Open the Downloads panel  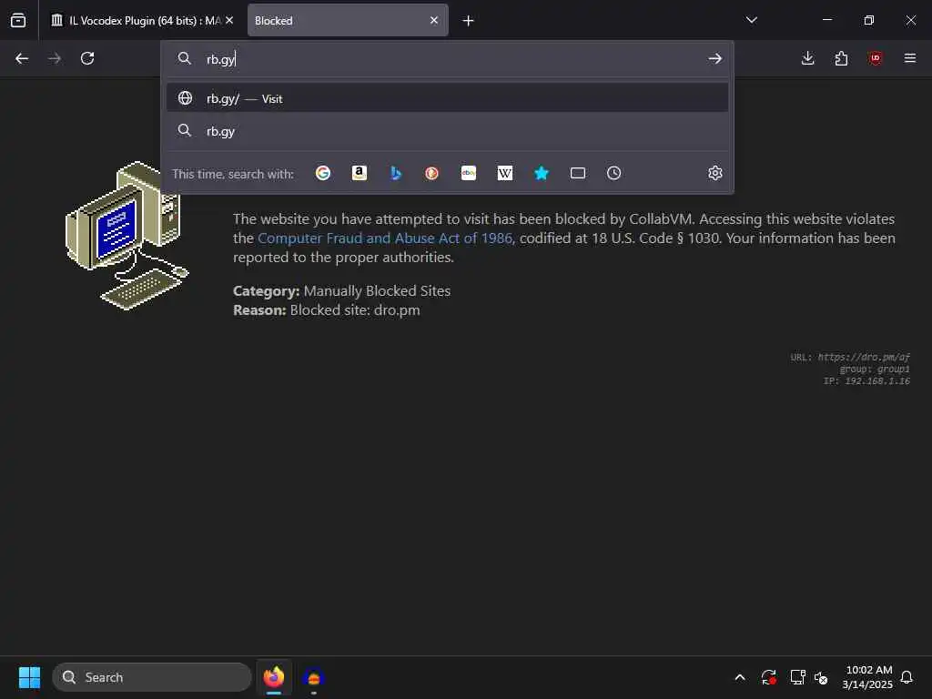[x=808, y=58]
